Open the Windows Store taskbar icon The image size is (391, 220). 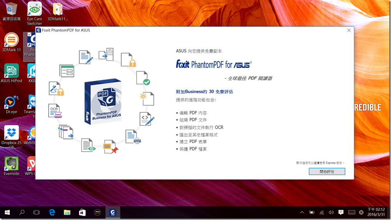coord(82,212)
